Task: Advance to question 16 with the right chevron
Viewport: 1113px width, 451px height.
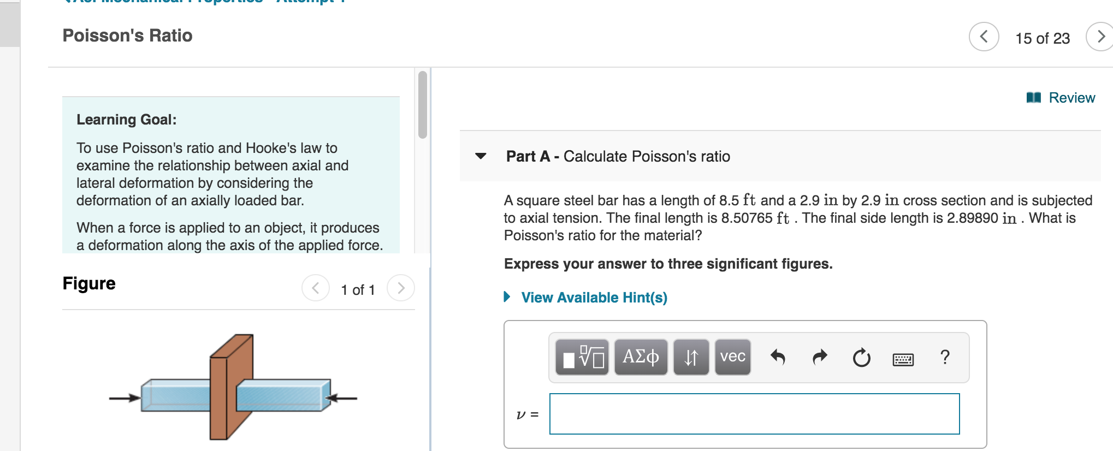Action: (1102, 37)
